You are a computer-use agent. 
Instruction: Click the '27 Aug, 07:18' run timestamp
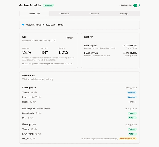click(x=131, y=88)
